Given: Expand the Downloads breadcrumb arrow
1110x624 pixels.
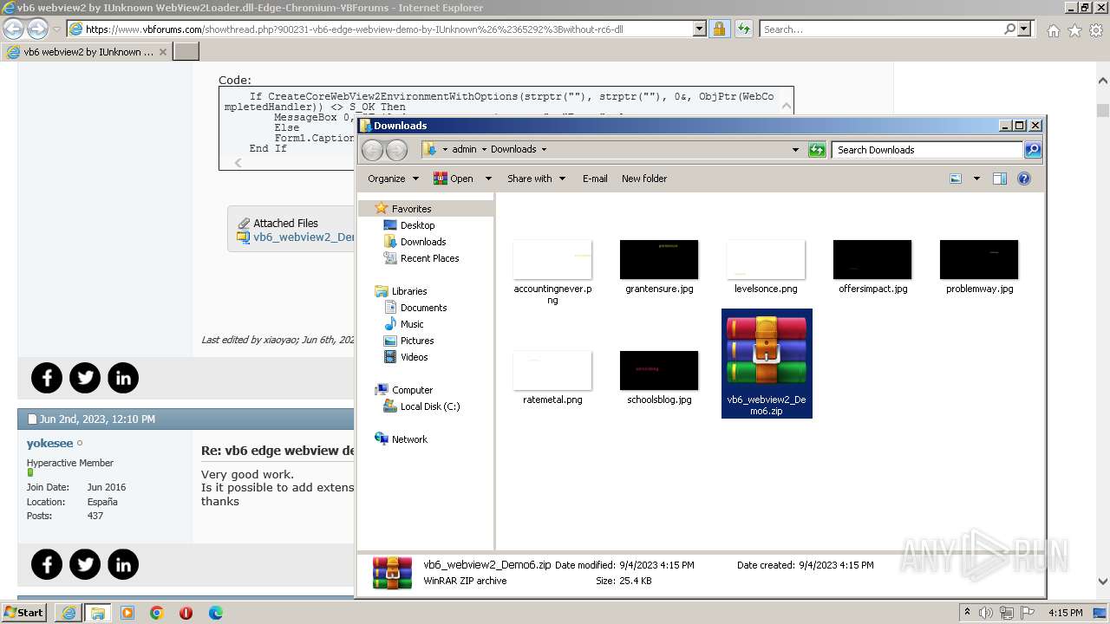Looking at the screenshot, I should tap(544, 149).
